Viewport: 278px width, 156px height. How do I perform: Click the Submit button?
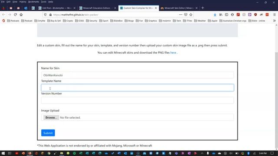tap(48, 133)
